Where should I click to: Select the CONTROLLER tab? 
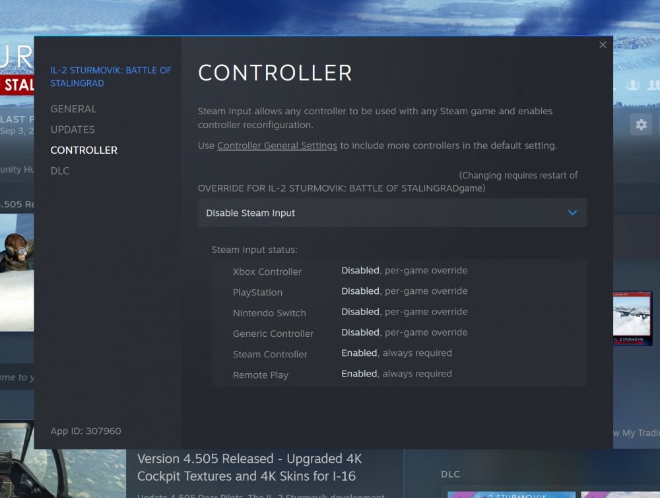pos(84,150)
